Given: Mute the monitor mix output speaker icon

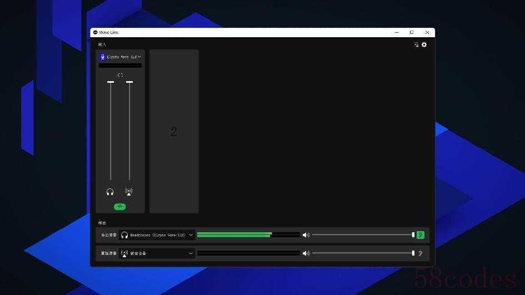Looking at the screenshot, I should click(306, 235).
